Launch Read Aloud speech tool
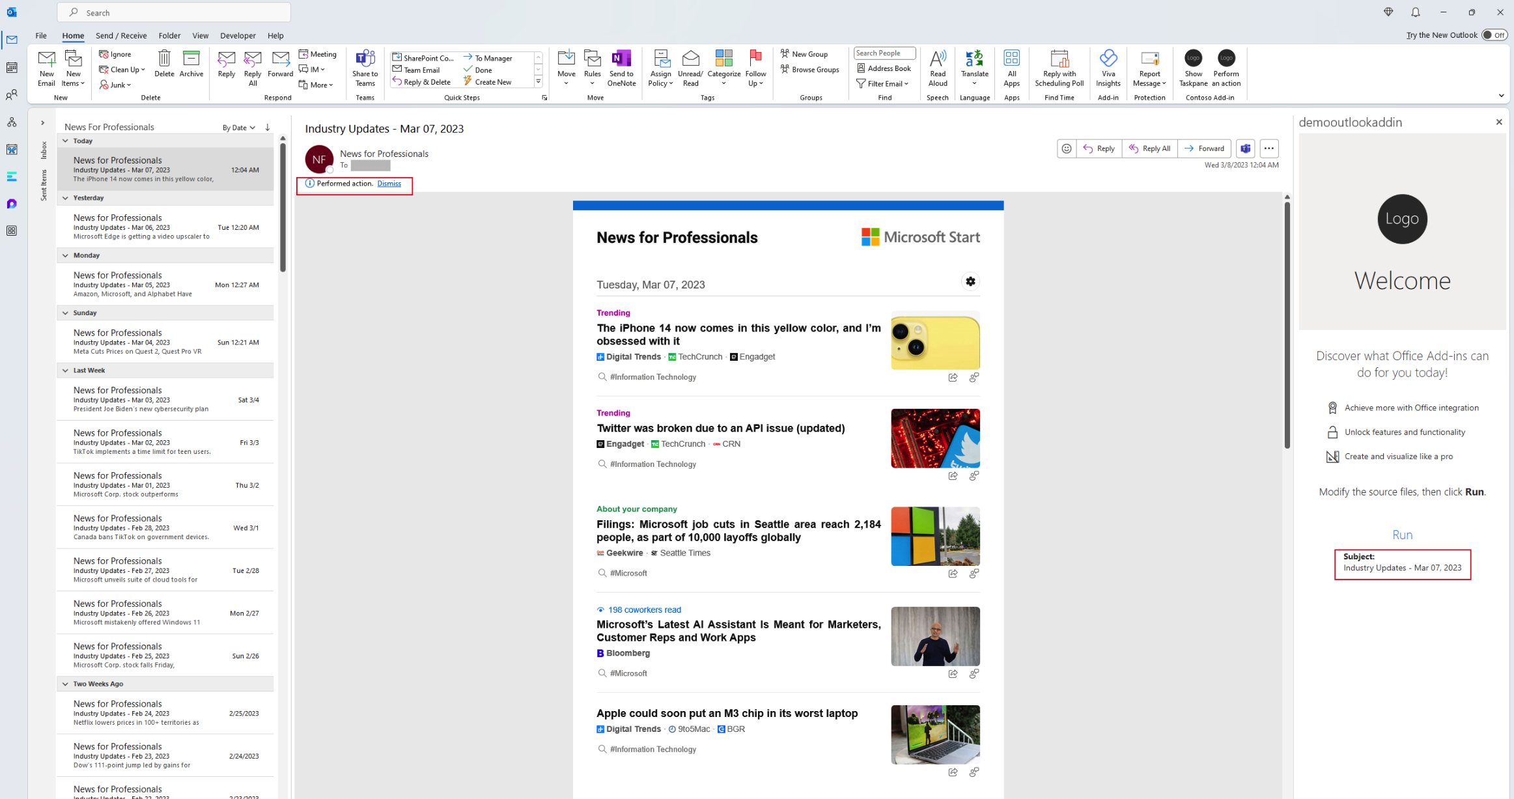Viewport: 1514px width, 799px height. point(937,68)
